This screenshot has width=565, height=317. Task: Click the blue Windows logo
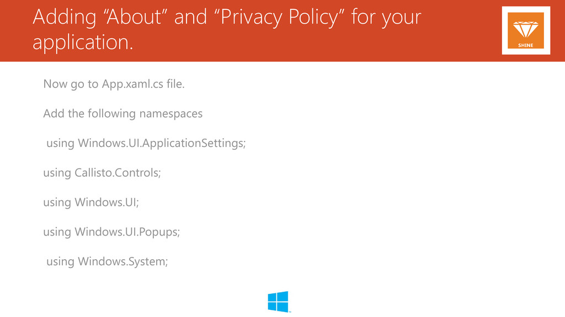(278, 302)
